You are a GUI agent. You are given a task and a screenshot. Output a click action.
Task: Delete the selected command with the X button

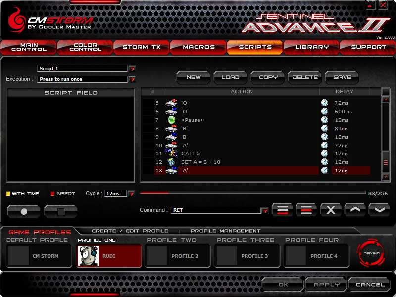331,210
